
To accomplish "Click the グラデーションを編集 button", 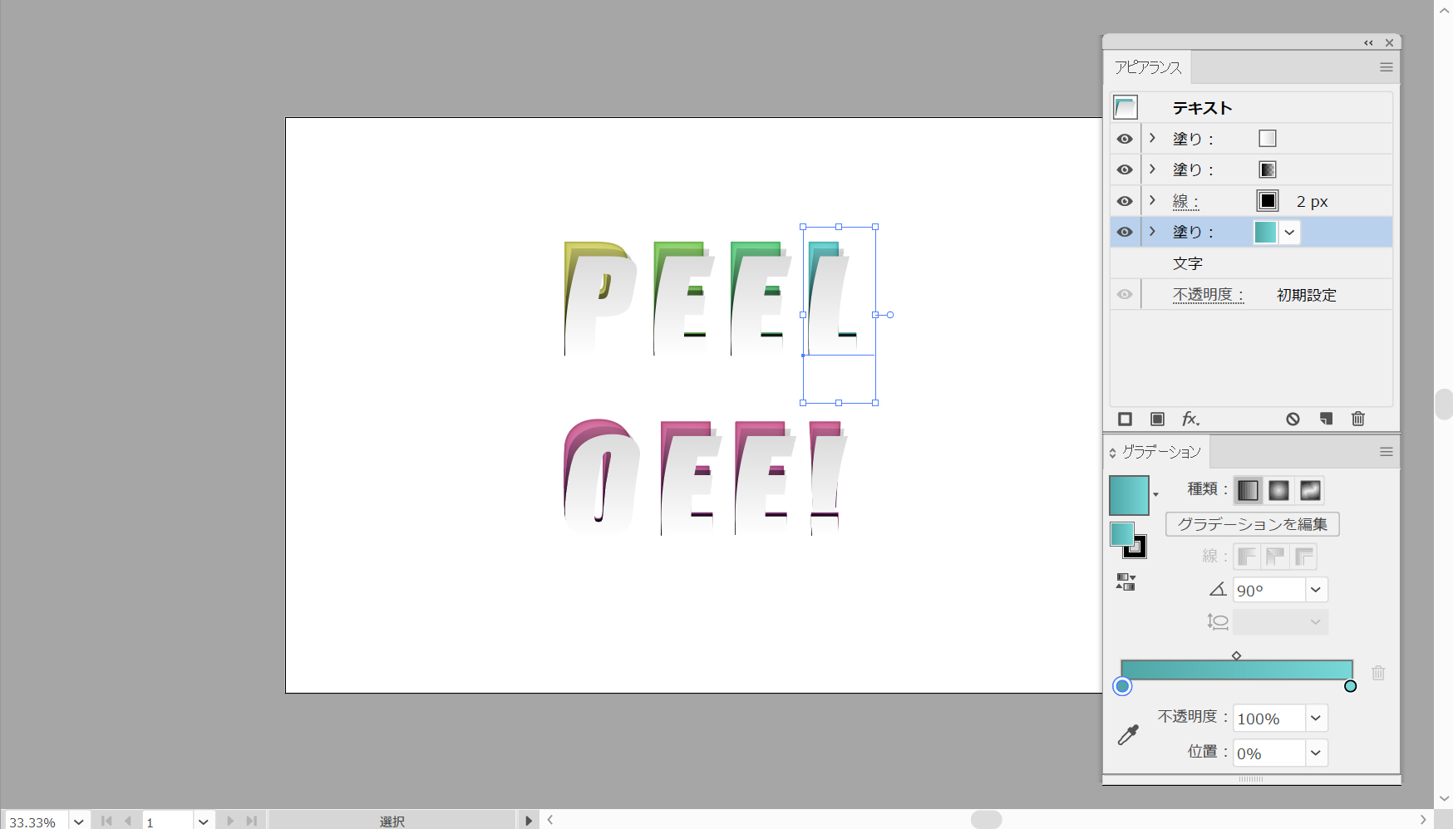I will click(x=1252, y=524).
